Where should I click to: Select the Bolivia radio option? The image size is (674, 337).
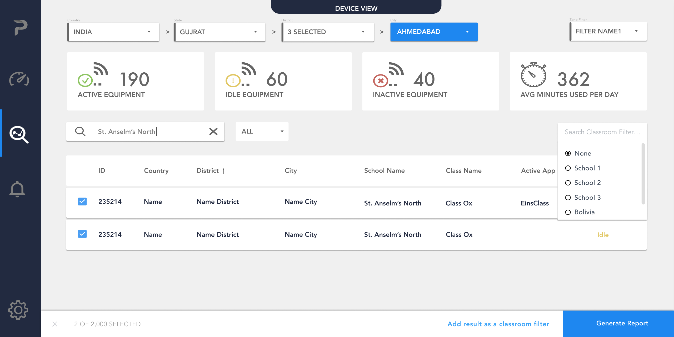pos(568,212)
